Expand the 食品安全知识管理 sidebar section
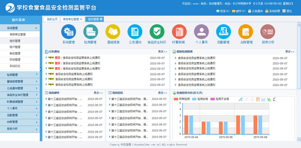301x148 pixels. (x=20, y=95)
